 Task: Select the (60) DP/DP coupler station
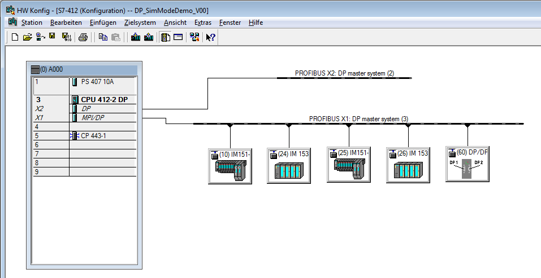466,165
